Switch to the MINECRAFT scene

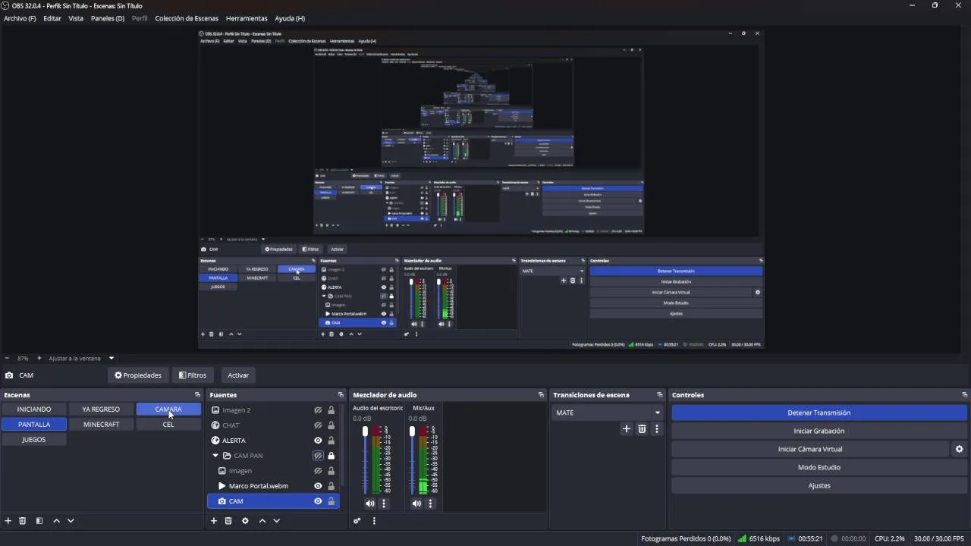pyautogui.click(x=101, y=425)
